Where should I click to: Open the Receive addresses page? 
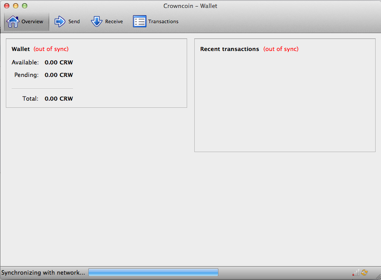click(107, 21)
